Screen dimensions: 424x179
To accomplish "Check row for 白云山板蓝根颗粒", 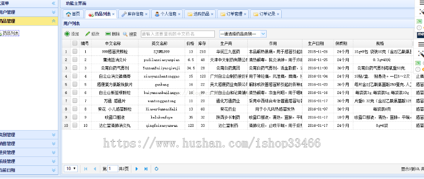I will tap(75, 93).
